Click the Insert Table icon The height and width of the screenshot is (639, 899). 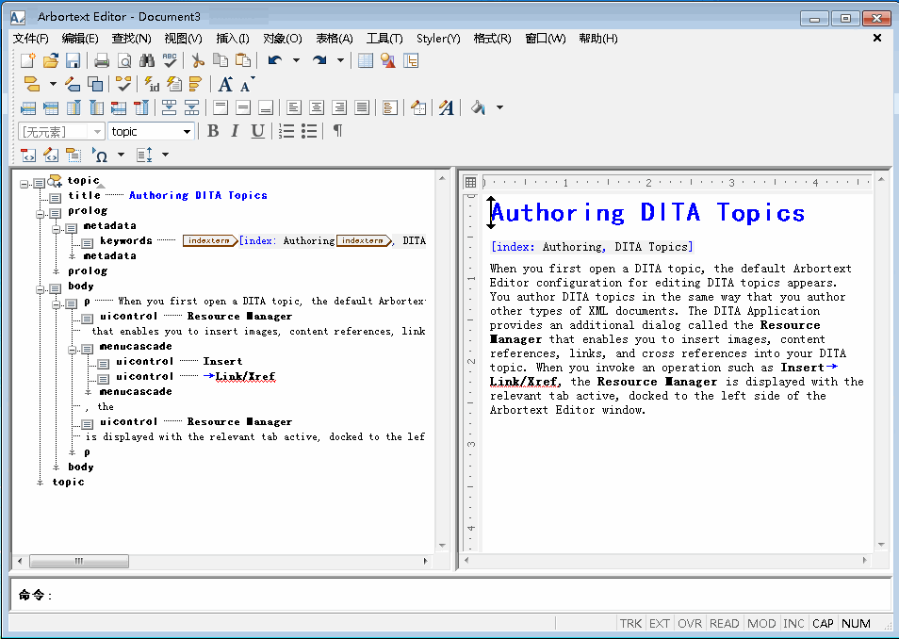pyautogui.click(x=366, y=60)
